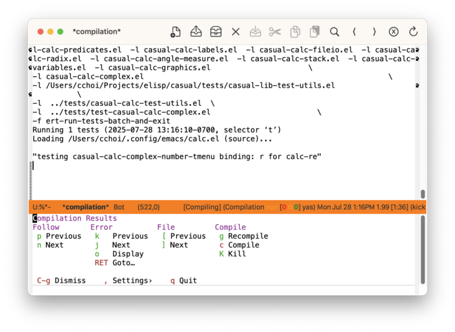Click the Open File upload-tray icon

pos(196,32)
